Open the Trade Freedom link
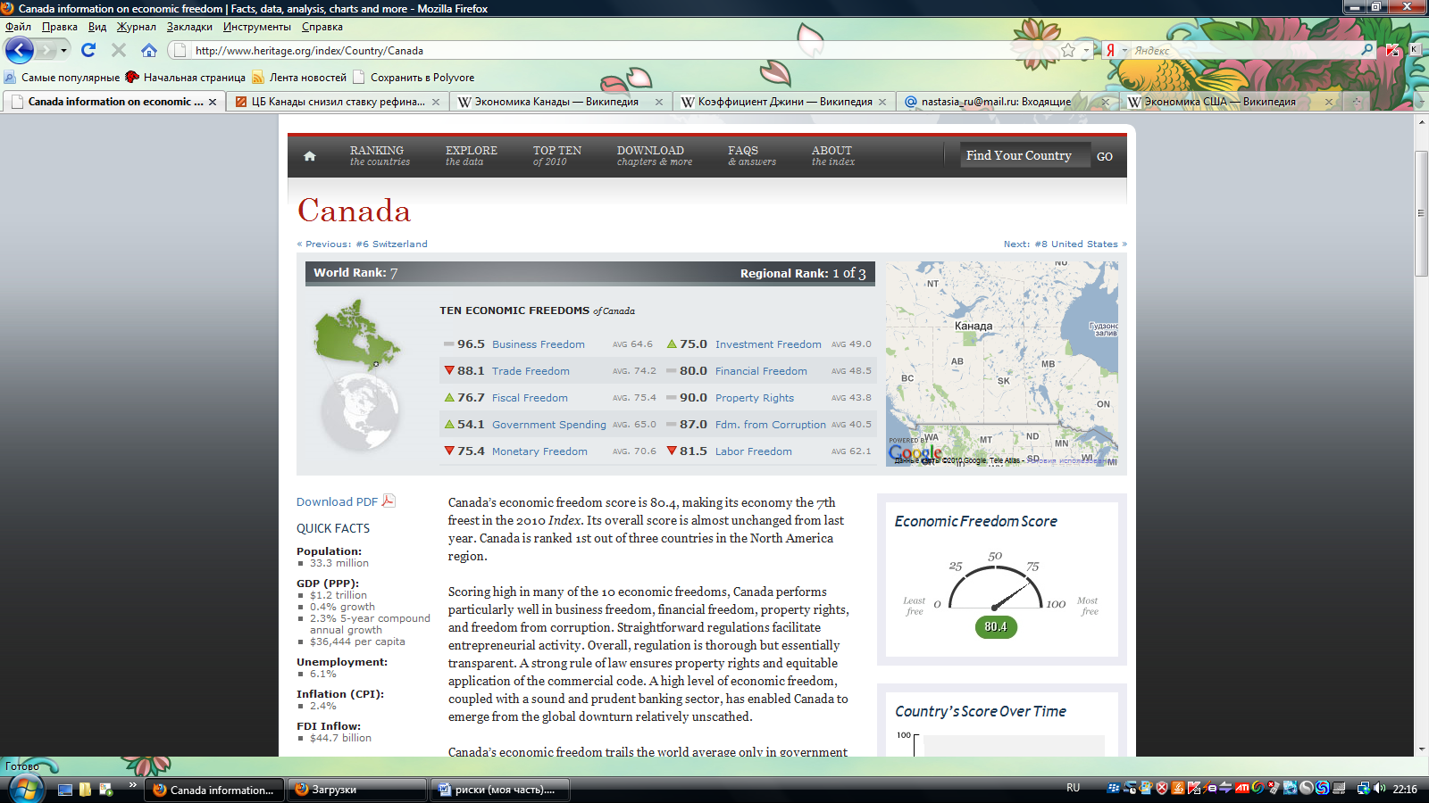1429x803 pixels. [531, 371]
